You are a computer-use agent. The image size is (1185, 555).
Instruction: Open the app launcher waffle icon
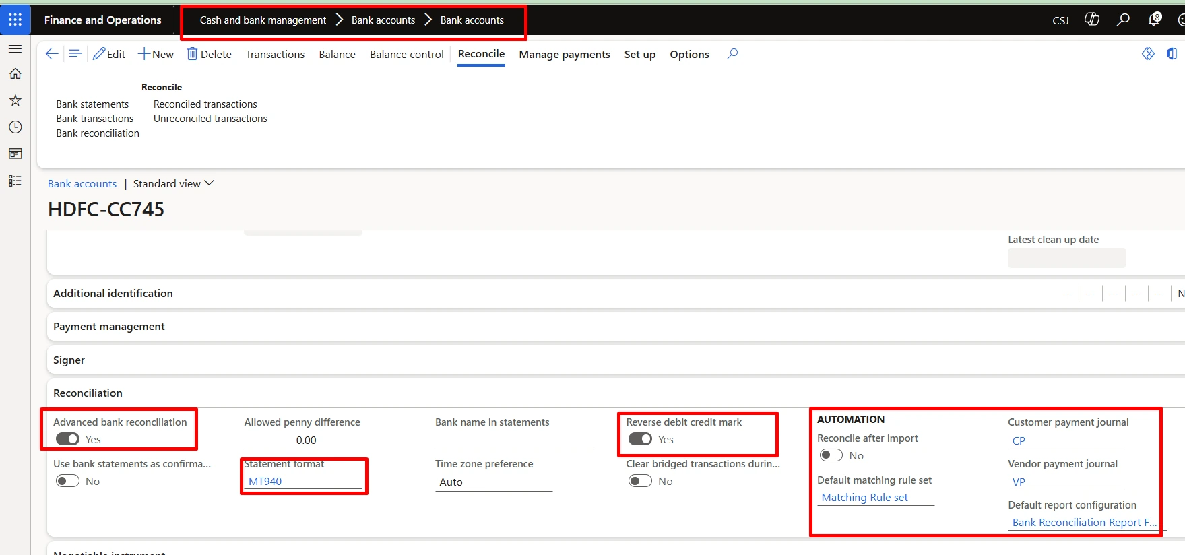pyautogui.click(x=15, y=20)
